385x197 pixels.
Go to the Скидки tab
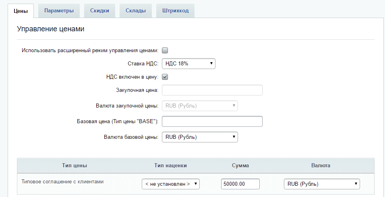click(x=99, y=11)
